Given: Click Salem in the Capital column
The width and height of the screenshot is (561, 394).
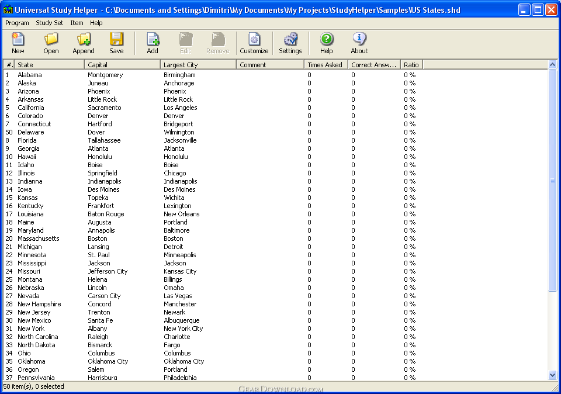Looking at the screenshot, I should [96, 369].
